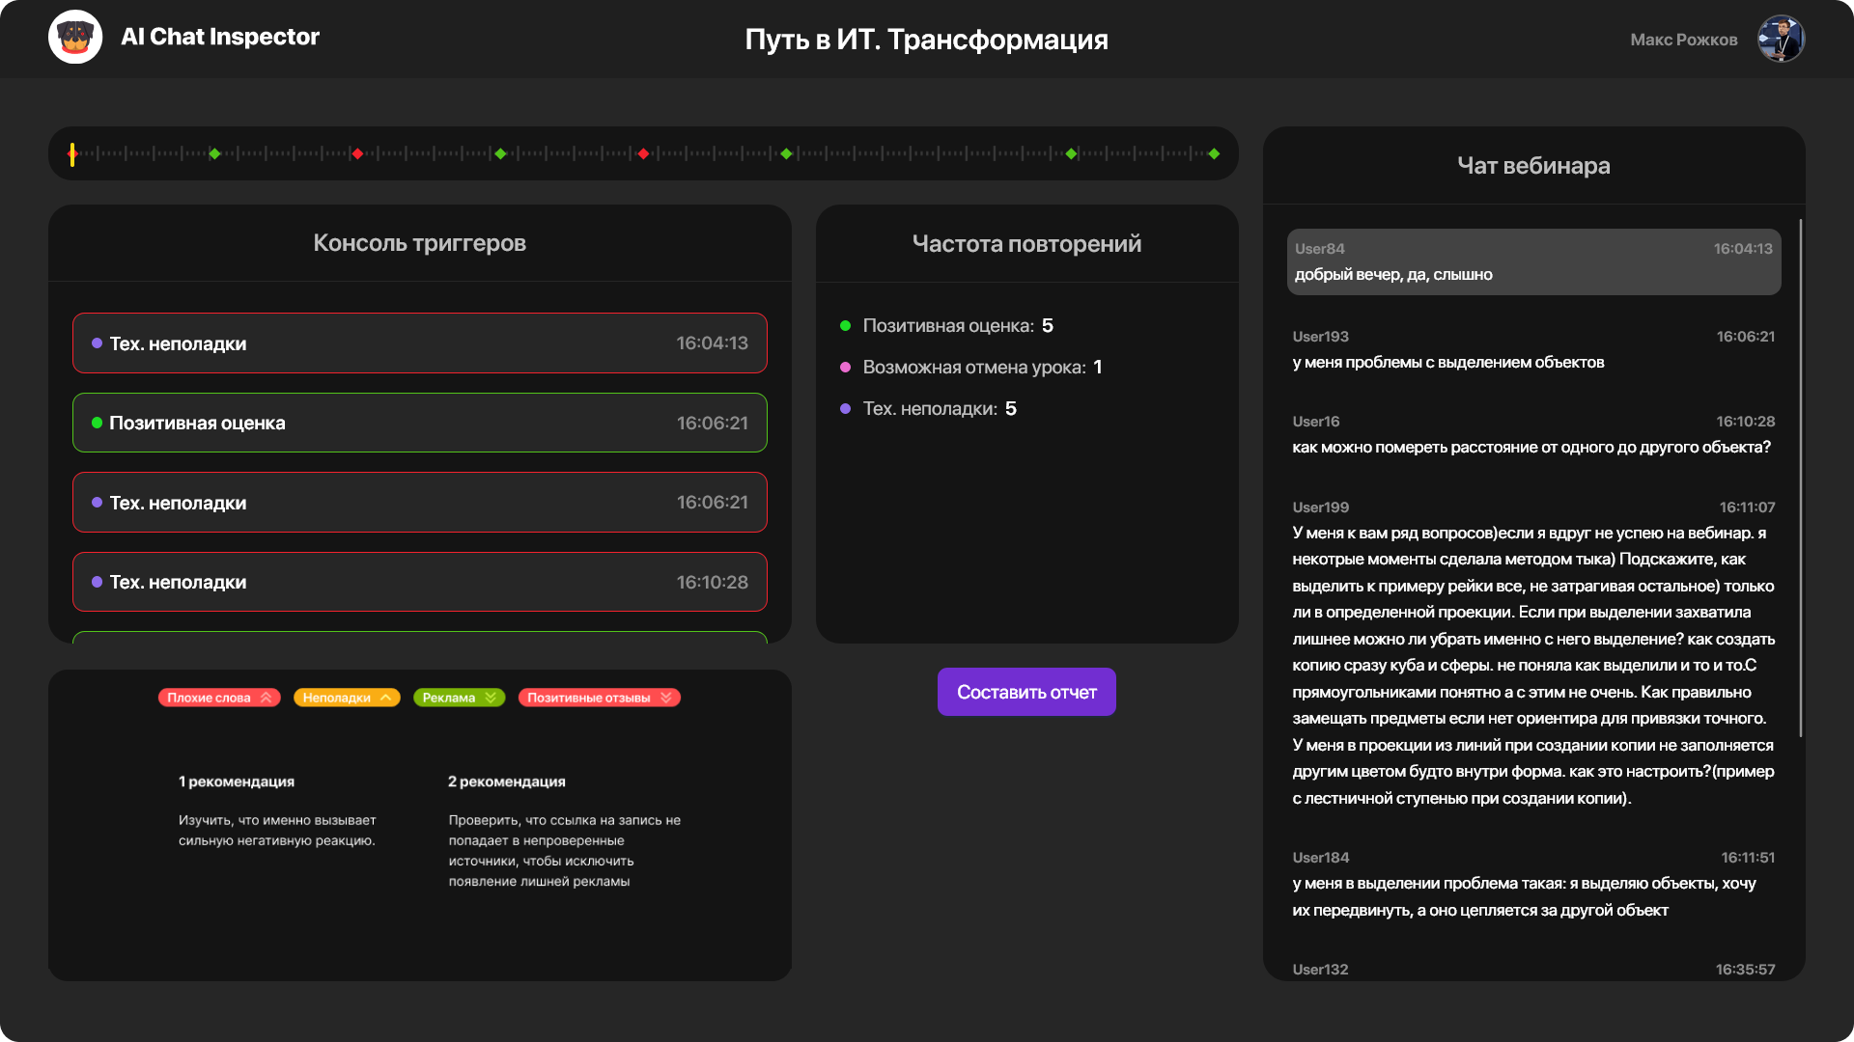
Task: Click Позитивная оценка green dot in frequency
Action: (x=845, y=326)
